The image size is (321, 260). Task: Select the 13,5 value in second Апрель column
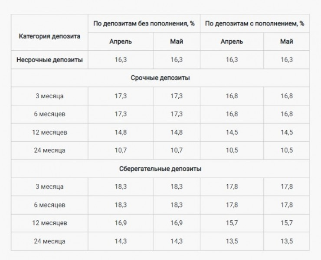[232, 241]
